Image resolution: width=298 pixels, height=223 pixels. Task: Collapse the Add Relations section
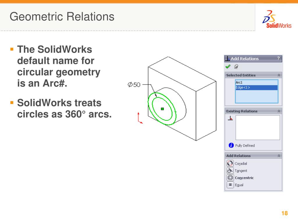[279, 156]
